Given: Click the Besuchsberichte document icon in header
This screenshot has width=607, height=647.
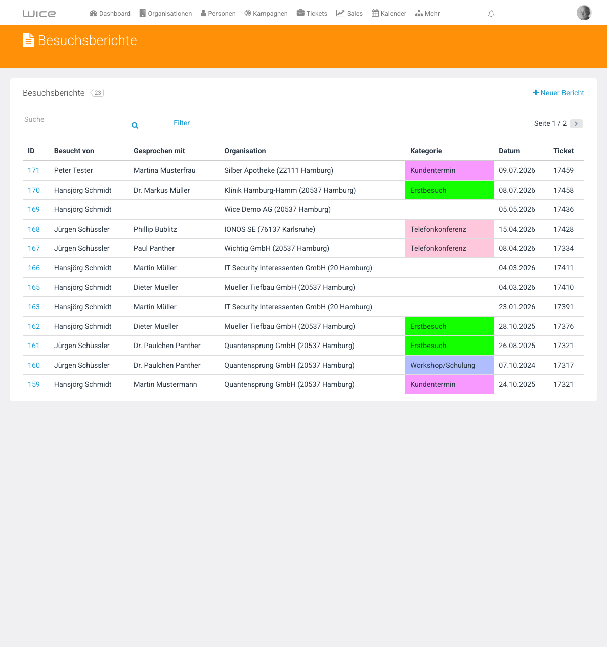Looking at the screenshot, I should pos(28,40).
